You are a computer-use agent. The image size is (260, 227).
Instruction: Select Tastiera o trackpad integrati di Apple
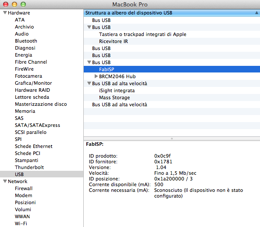pyautogui.click(x=172, y=34)
